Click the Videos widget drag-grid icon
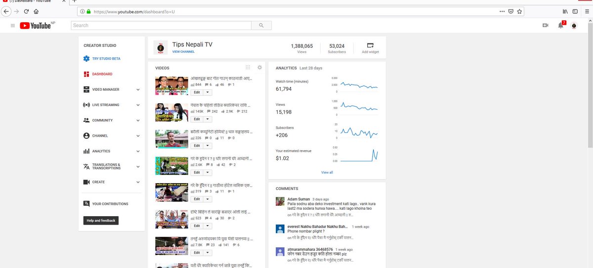Screen dimensions: 593x268 [248, 68]
